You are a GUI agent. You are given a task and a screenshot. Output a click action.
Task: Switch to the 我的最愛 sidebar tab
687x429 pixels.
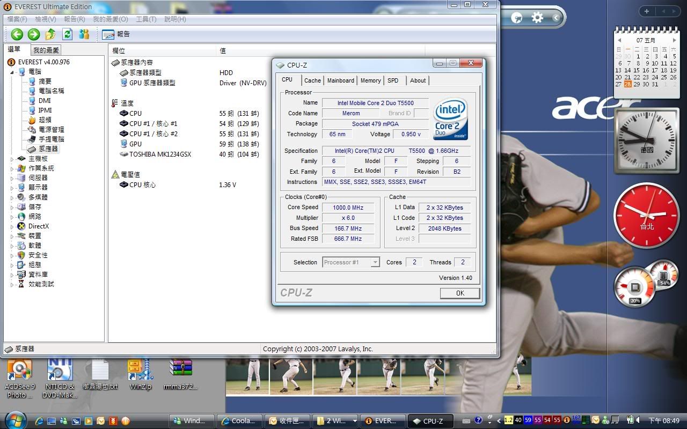coord(46,50)
